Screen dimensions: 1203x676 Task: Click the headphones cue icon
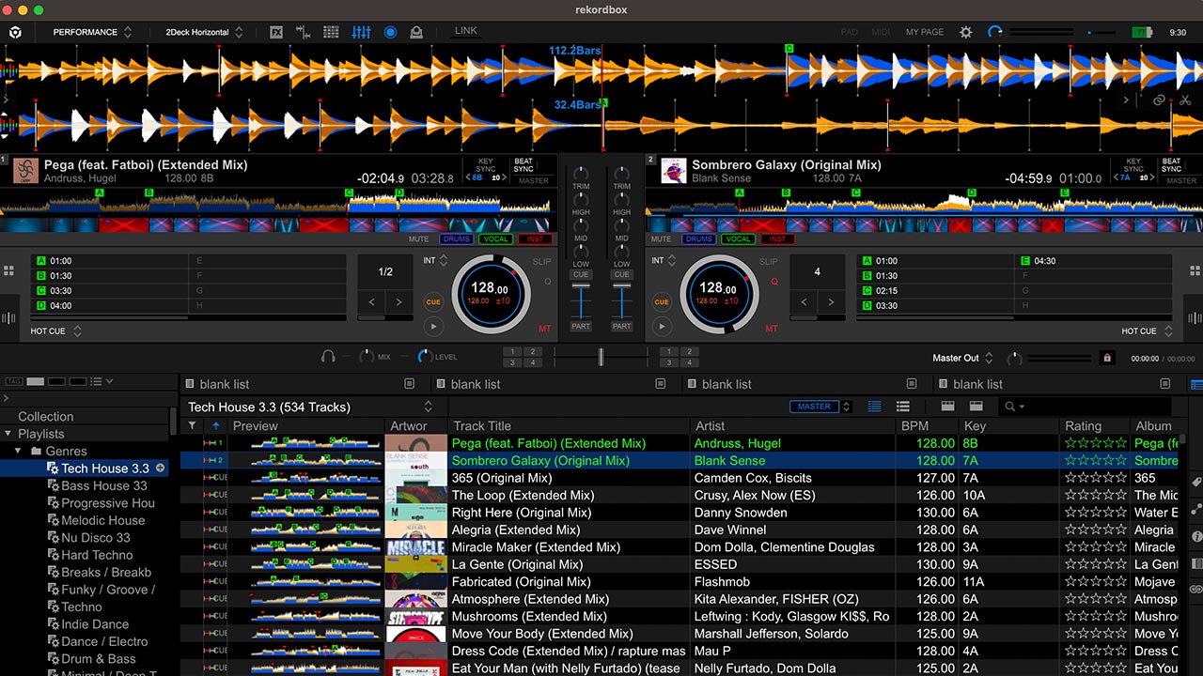click(x=328, y=357)
